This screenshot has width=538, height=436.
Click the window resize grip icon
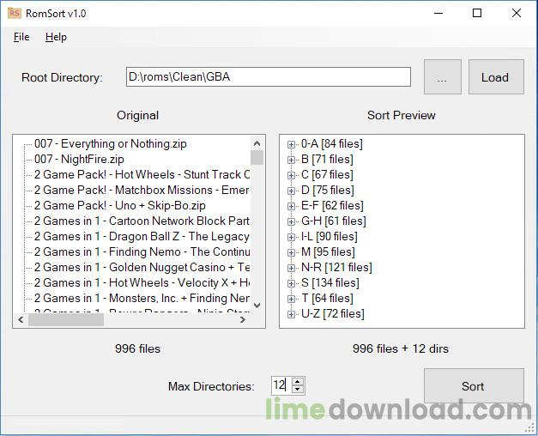pos(531,429)
